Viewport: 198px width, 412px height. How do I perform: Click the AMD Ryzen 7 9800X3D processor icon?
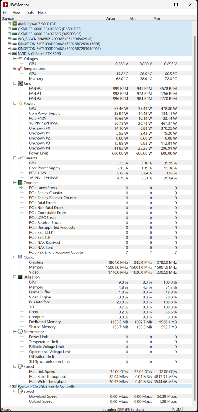point(15,24)
